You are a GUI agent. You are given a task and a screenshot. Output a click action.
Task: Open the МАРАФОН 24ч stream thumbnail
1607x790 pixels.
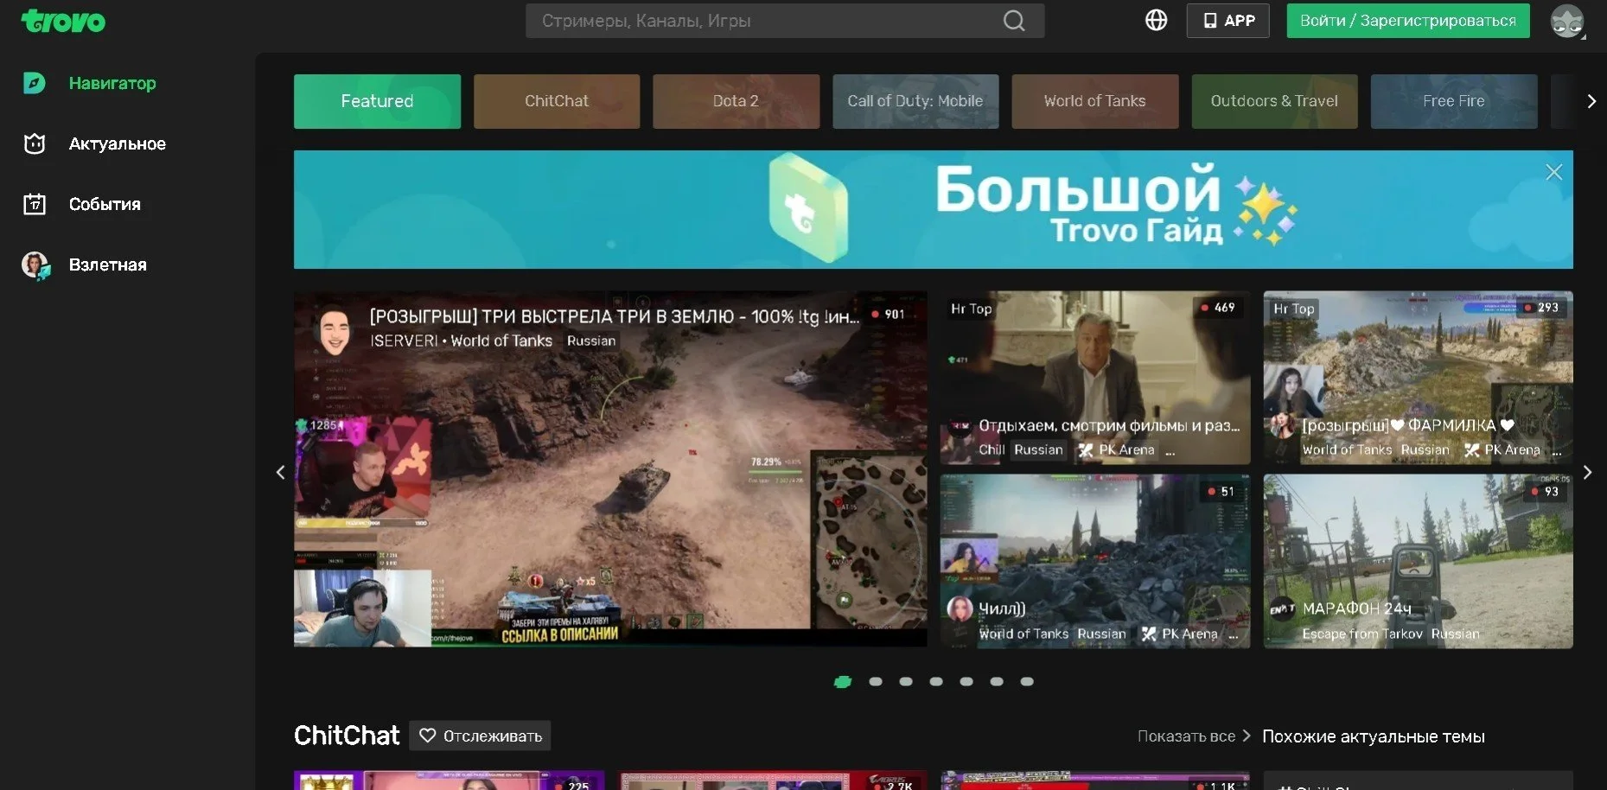click(x=1418, y=561)
